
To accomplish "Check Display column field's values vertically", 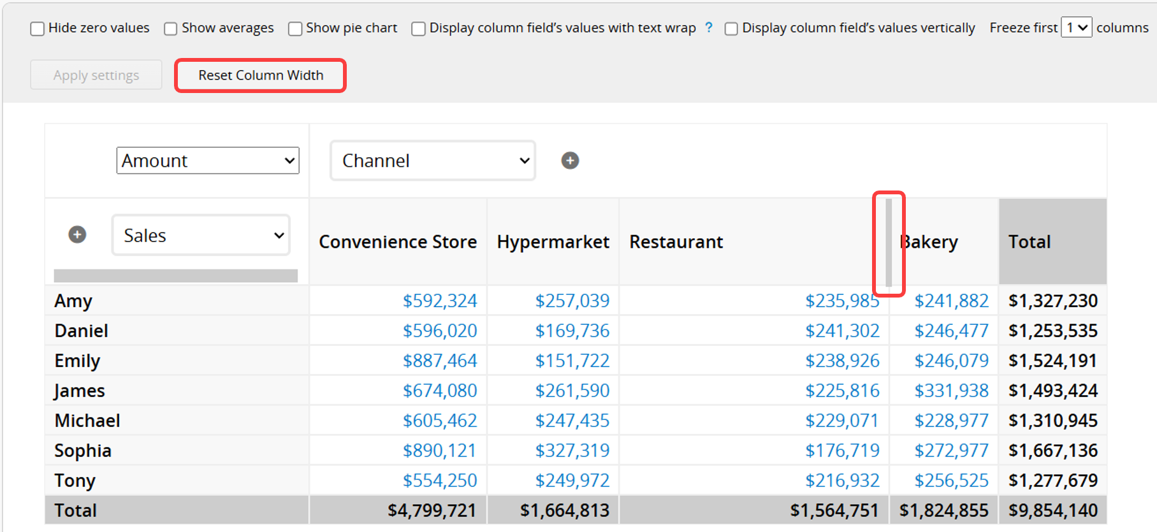I will coord(731,29).
